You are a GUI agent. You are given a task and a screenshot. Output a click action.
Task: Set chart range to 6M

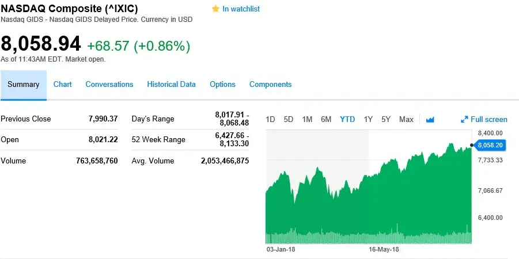pyautogui.click(x=326, y=120)
